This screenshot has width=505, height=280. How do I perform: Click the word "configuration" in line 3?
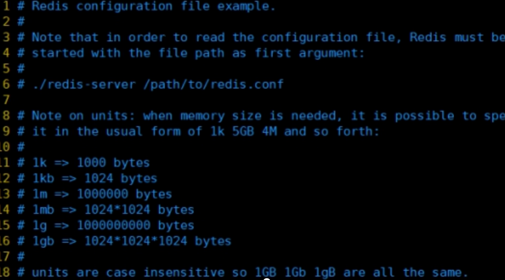[310, 37]
